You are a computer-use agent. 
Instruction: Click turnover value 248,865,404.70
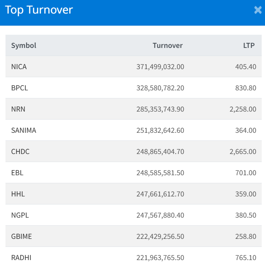point(160,152)
